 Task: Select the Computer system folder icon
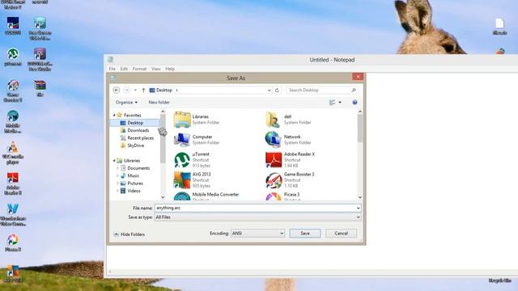182,140
